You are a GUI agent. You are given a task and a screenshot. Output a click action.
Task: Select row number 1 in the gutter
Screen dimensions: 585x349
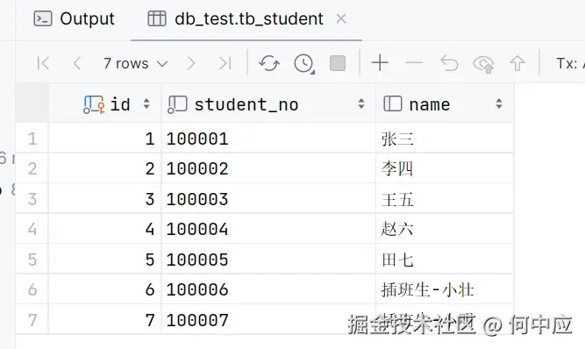click(x=32, y=139)
